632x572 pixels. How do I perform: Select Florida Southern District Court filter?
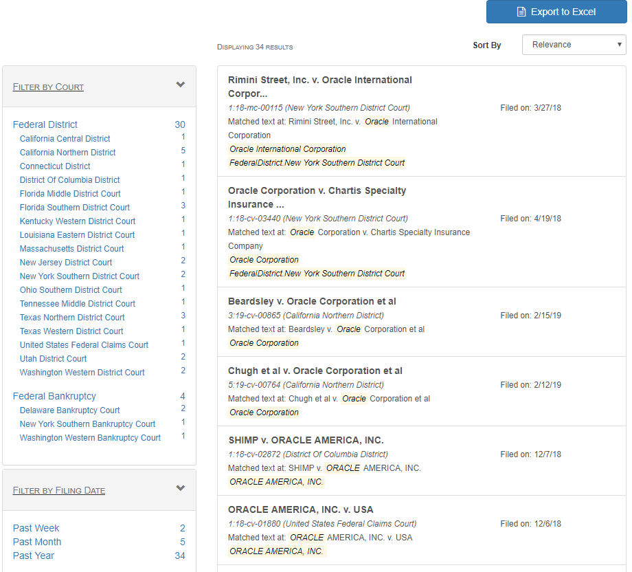74,208
